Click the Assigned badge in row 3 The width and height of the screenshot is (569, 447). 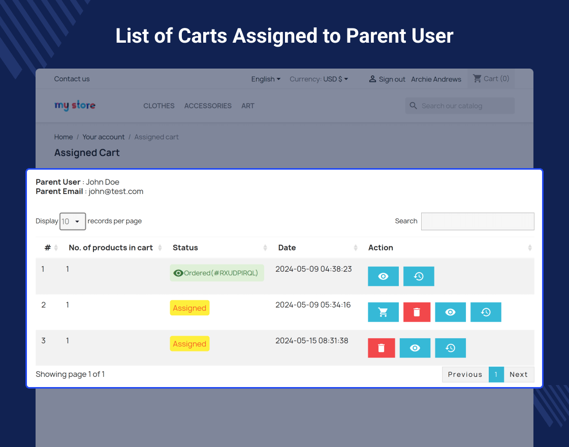point(189,344)
